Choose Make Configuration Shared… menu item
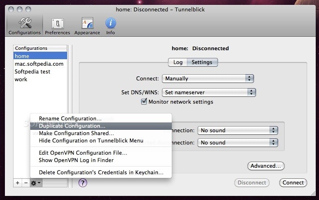319x200 pixels. pos(101,133)
